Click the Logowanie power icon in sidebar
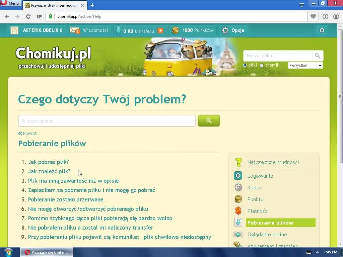The image size is (343, 257). 238,176
